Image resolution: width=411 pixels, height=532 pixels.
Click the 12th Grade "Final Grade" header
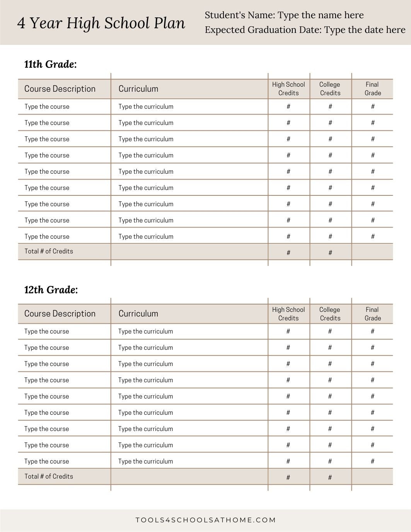372,314
